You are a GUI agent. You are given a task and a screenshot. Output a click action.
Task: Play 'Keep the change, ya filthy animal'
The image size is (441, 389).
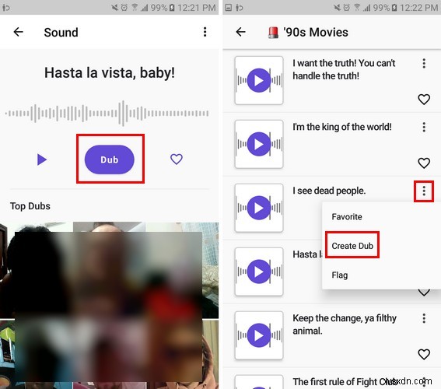click(x=259, y=335)
